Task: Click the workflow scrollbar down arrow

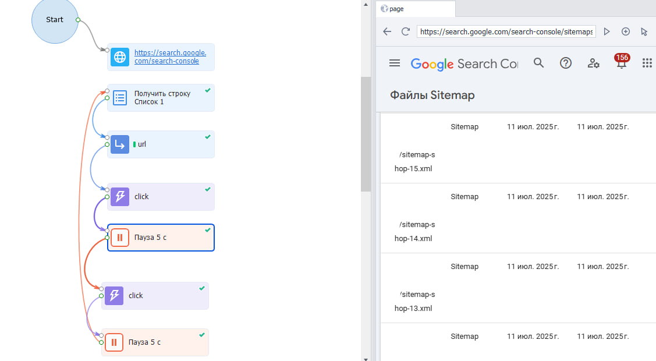Action: pos(366,359)
